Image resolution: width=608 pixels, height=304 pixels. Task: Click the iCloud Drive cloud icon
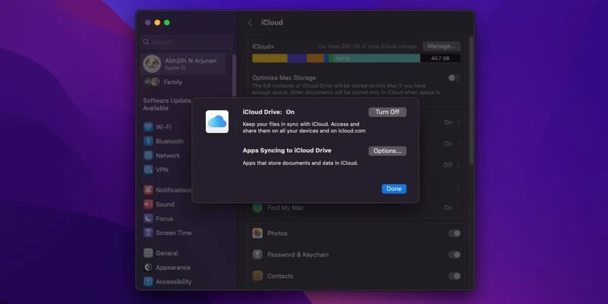(x=217, y=122)
